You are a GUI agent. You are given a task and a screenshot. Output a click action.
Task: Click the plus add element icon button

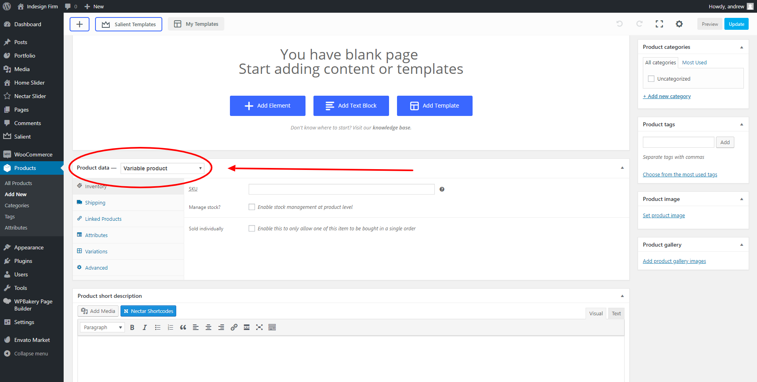(80, 24)
